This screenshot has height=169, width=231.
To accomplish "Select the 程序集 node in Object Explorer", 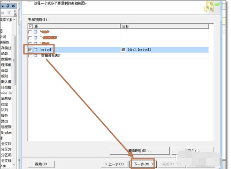I will 6,65.
